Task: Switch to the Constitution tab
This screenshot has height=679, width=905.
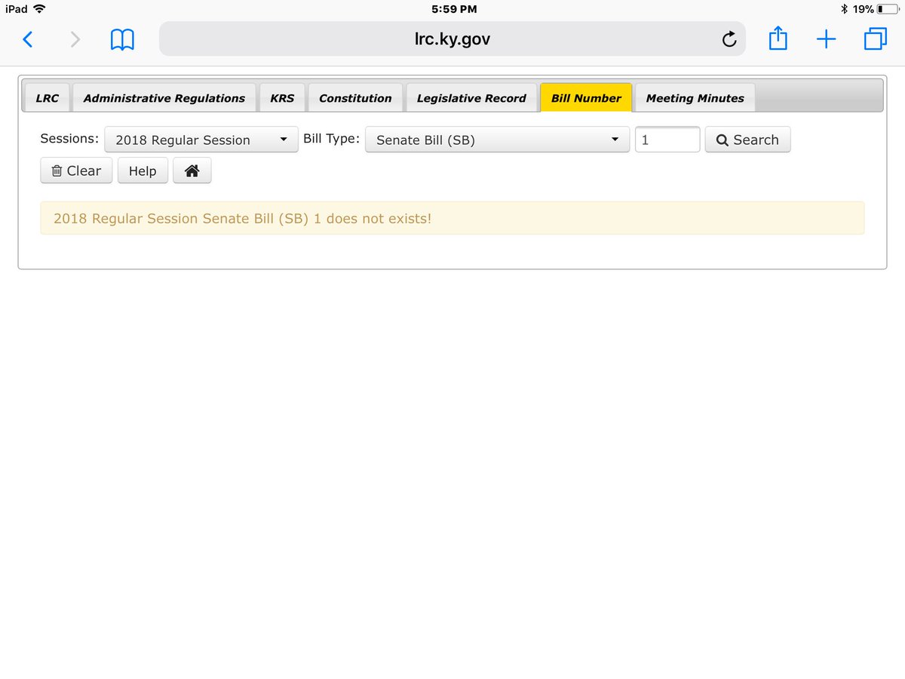Action: pyautogui.click(x=355, y=98)
